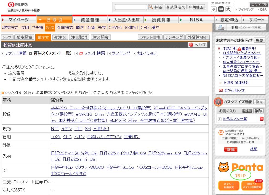269x195 pixels.
Task: Open the 資産管理 main menu
Action: pyautogui.click(x=90, y=19)
